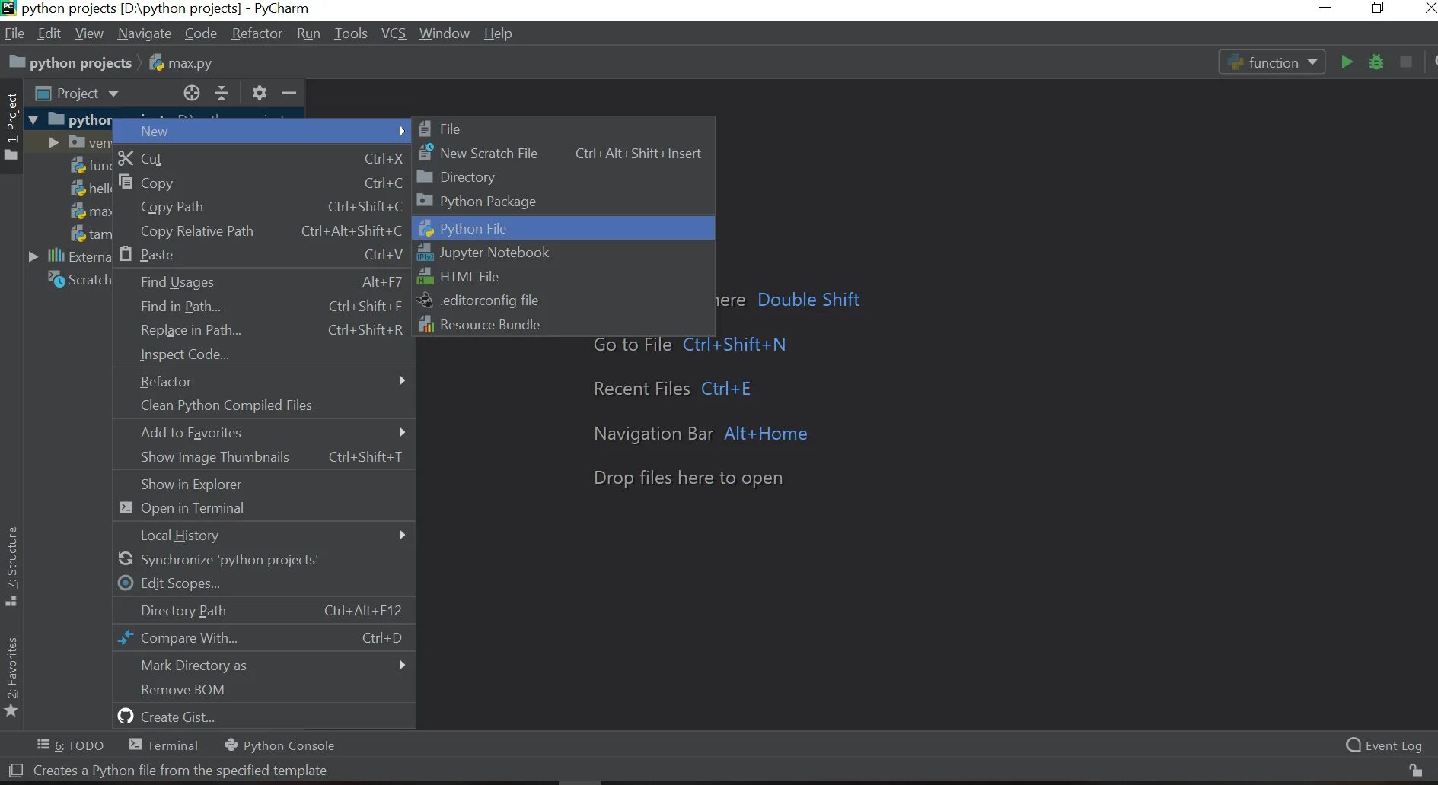Click the Synchronize refresh icon
This screenshot has width=1438, height=785.
(126, 559)
